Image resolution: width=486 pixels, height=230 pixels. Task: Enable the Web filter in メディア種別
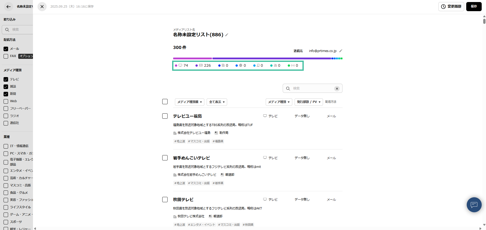pos(6,101)
